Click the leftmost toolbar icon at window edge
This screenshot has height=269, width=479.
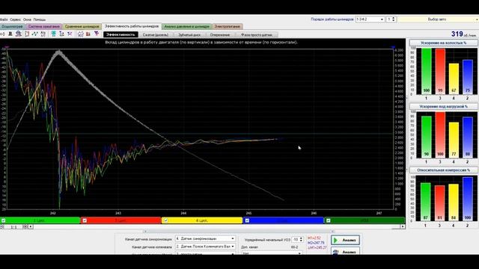coord(2,34)
